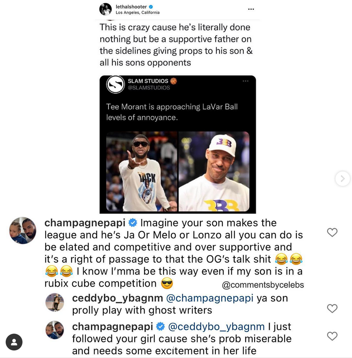Like champagnepapi's first comment
The width and height of the screenshot is (352, 358).
[332, 233]
